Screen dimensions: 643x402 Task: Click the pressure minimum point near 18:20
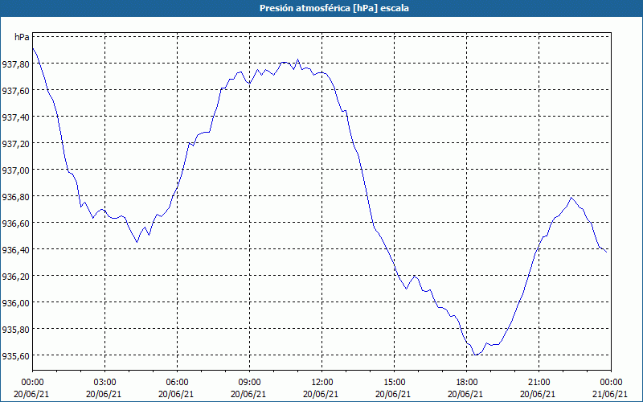[475, 355]
